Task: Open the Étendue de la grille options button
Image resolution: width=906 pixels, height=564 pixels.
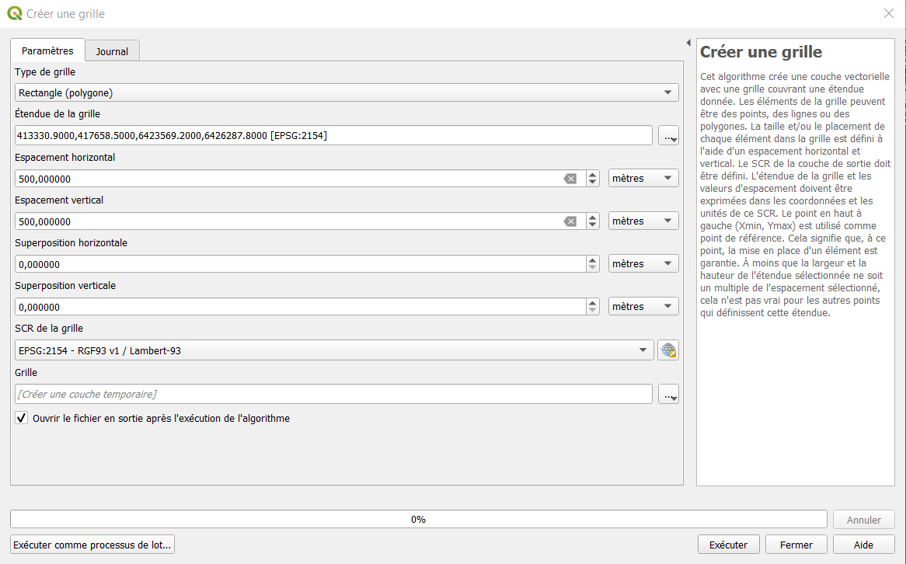Action: 668,136
